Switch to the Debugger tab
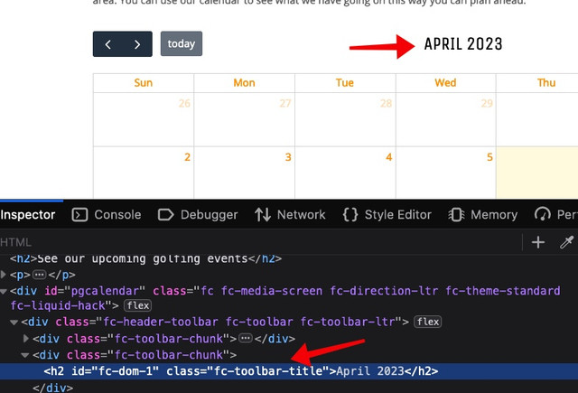The image size is (578, 393). (x=198, y=214)
